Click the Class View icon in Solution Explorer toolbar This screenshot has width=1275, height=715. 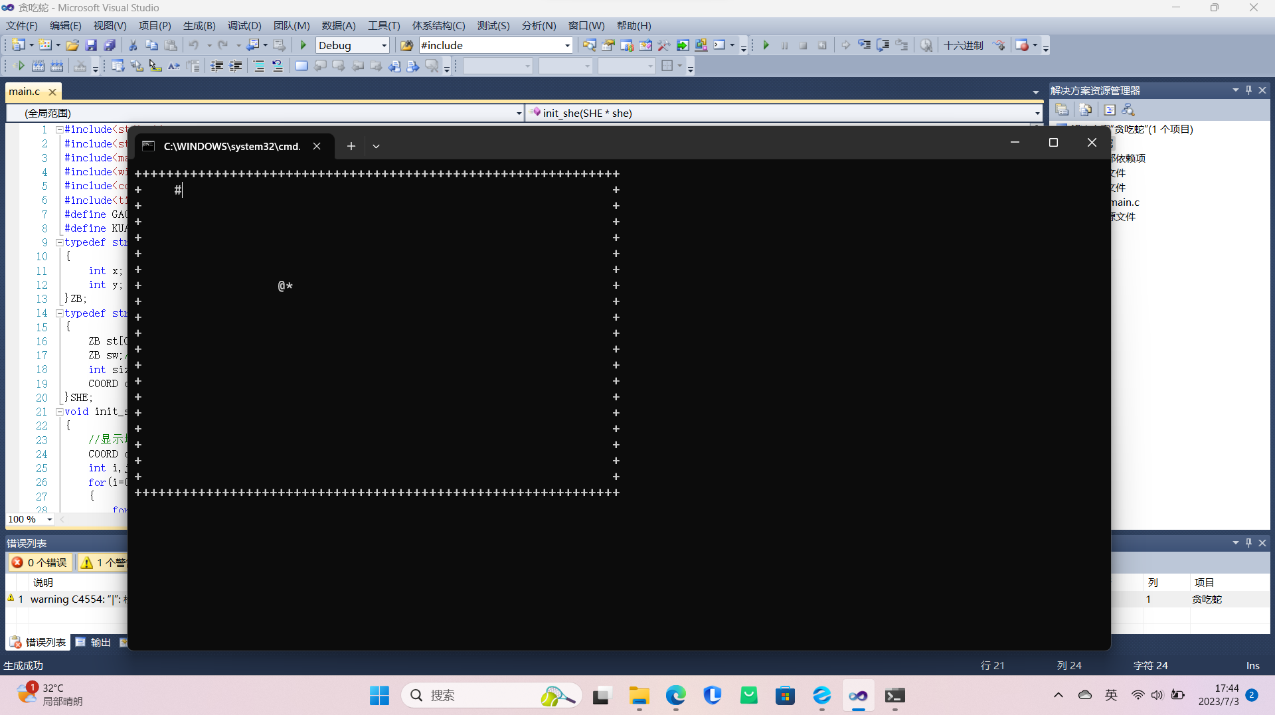(1128, 110)
